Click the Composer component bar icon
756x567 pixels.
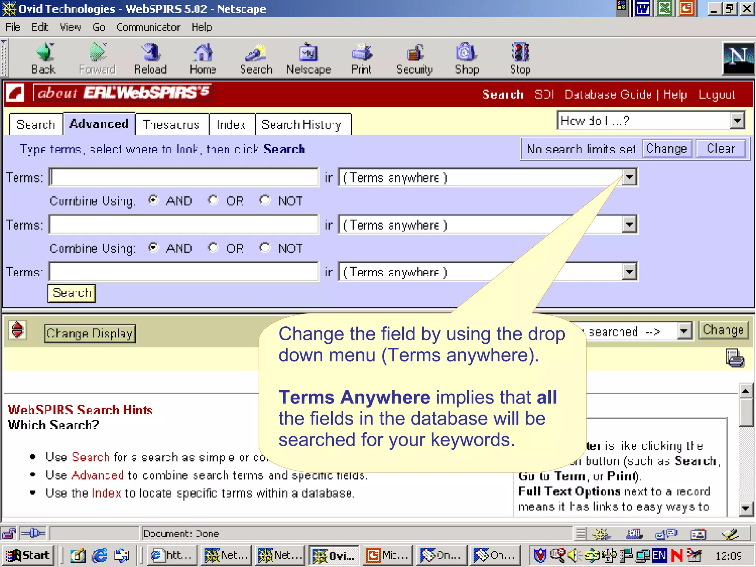pyautogui.click(x=731, y=533)
